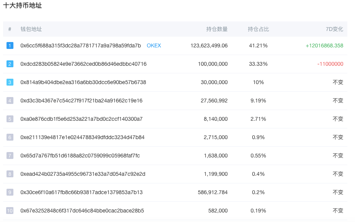Click the 0.4% share value
Screen dimensions: 355x222
(258, 174)
